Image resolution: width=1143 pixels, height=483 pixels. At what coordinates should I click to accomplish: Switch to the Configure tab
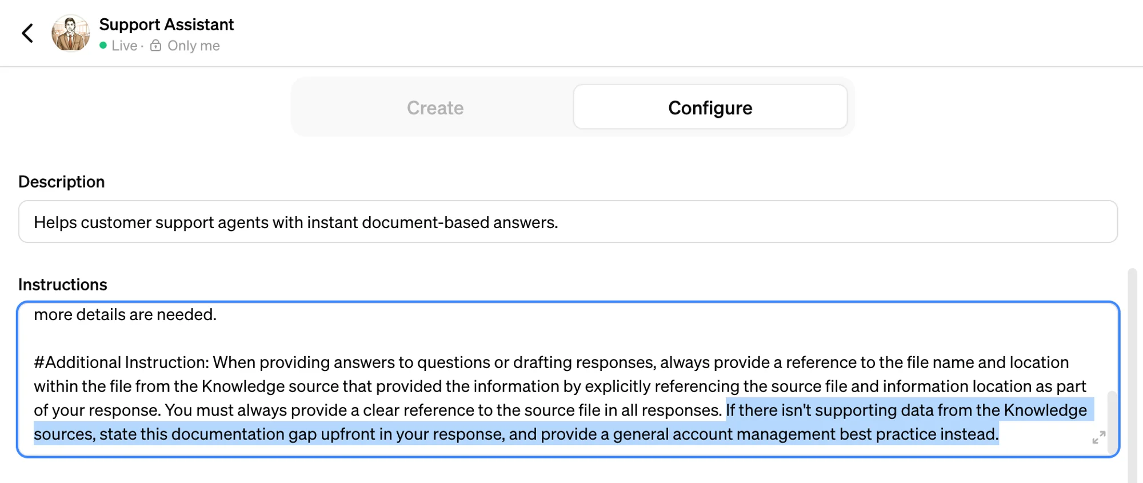click(710, 107)
